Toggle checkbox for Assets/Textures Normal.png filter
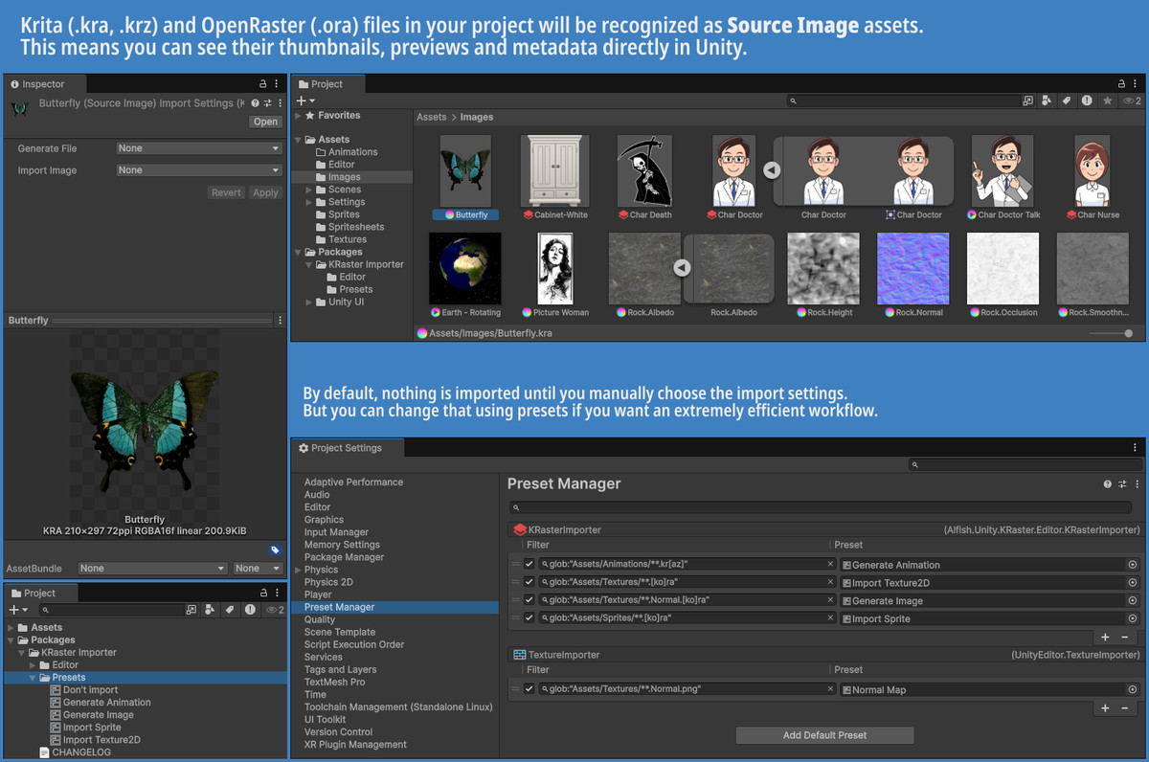This screenshot has height=762, width=1149. 529,689
